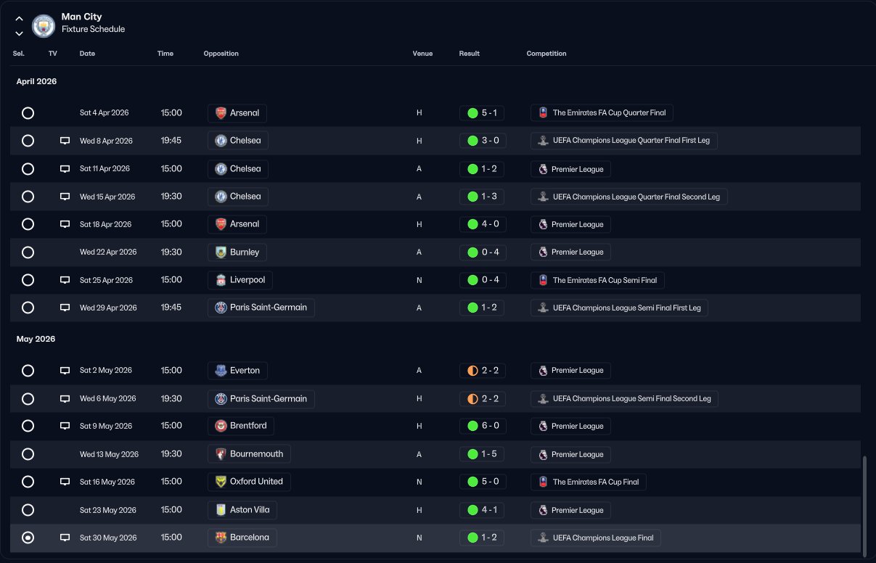Click Burnley club badge icon

pyautogui.click(x=221, y=252)
